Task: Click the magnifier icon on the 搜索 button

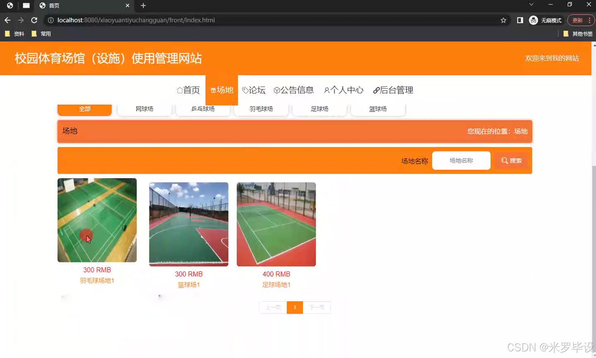Action: click(504, 160)
